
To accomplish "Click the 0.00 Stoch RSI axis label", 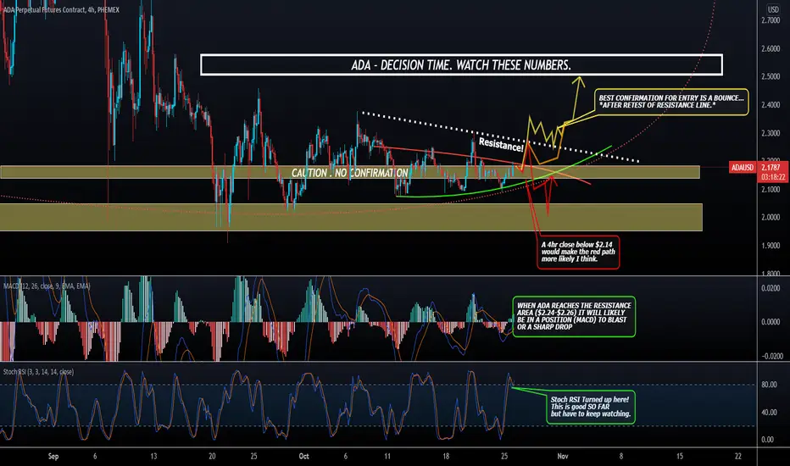I will click(768, 440).
